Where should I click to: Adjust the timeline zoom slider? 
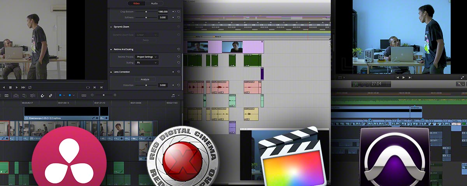pos(104,95)
